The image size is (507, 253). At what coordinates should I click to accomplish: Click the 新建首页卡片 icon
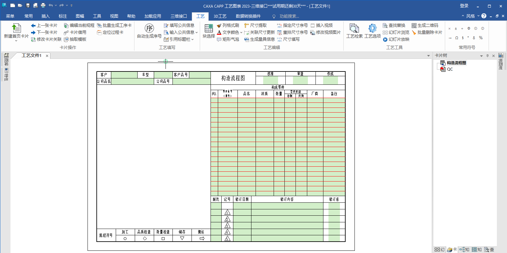(x=16, y=28)
